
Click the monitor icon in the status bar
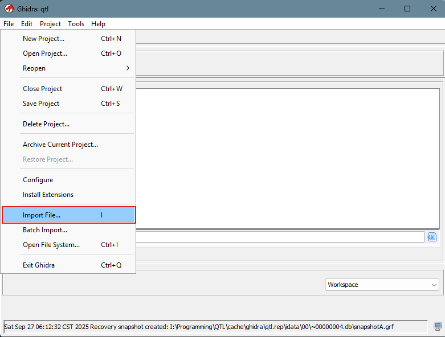pyautogui.click(x=438, y=327)
